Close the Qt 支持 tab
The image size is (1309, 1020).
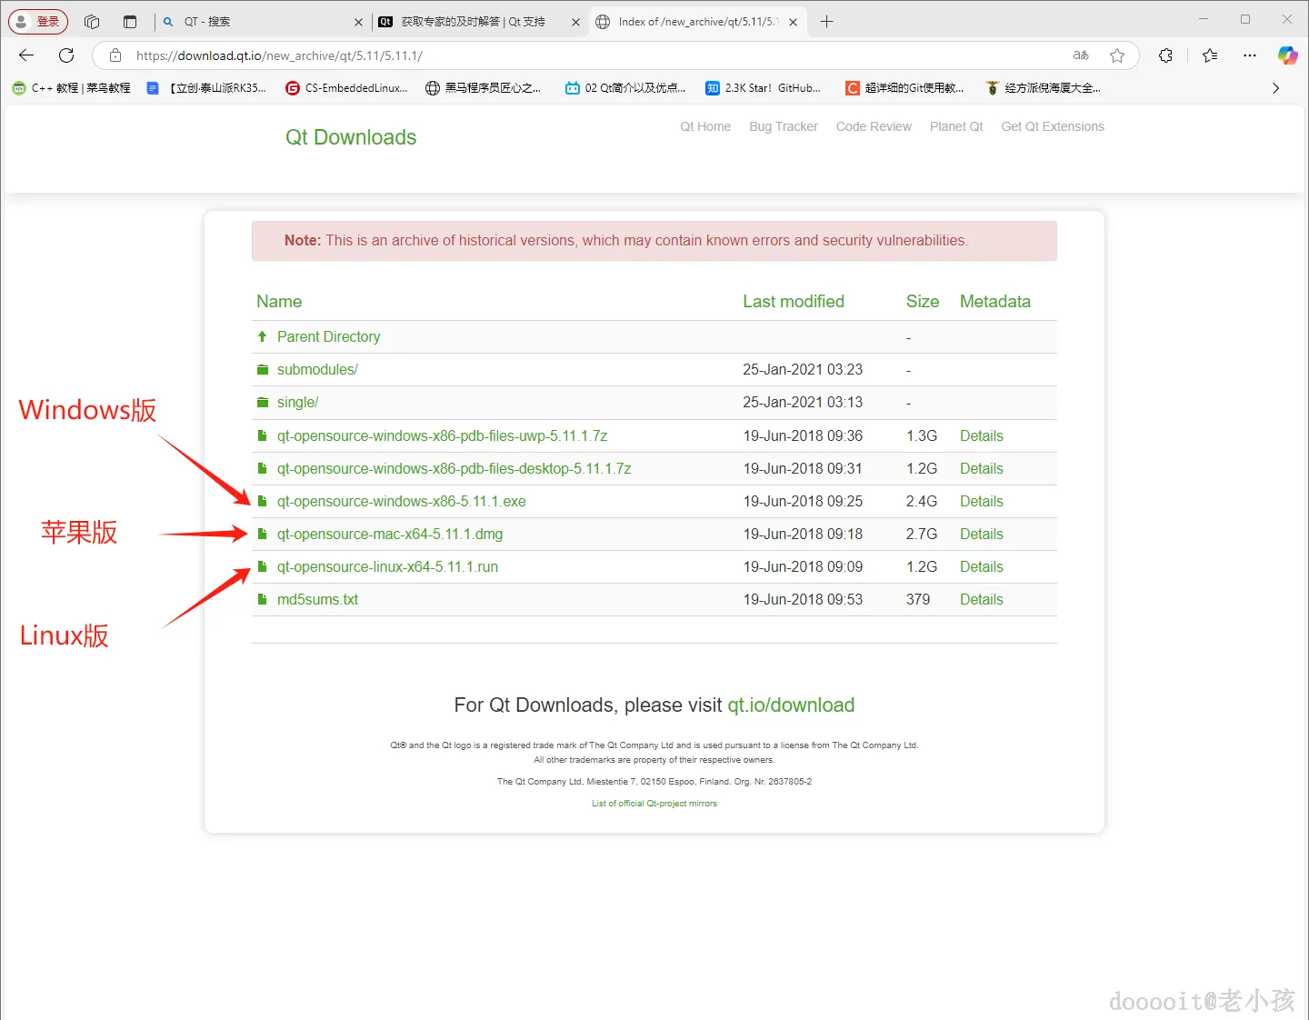point(575,22)
